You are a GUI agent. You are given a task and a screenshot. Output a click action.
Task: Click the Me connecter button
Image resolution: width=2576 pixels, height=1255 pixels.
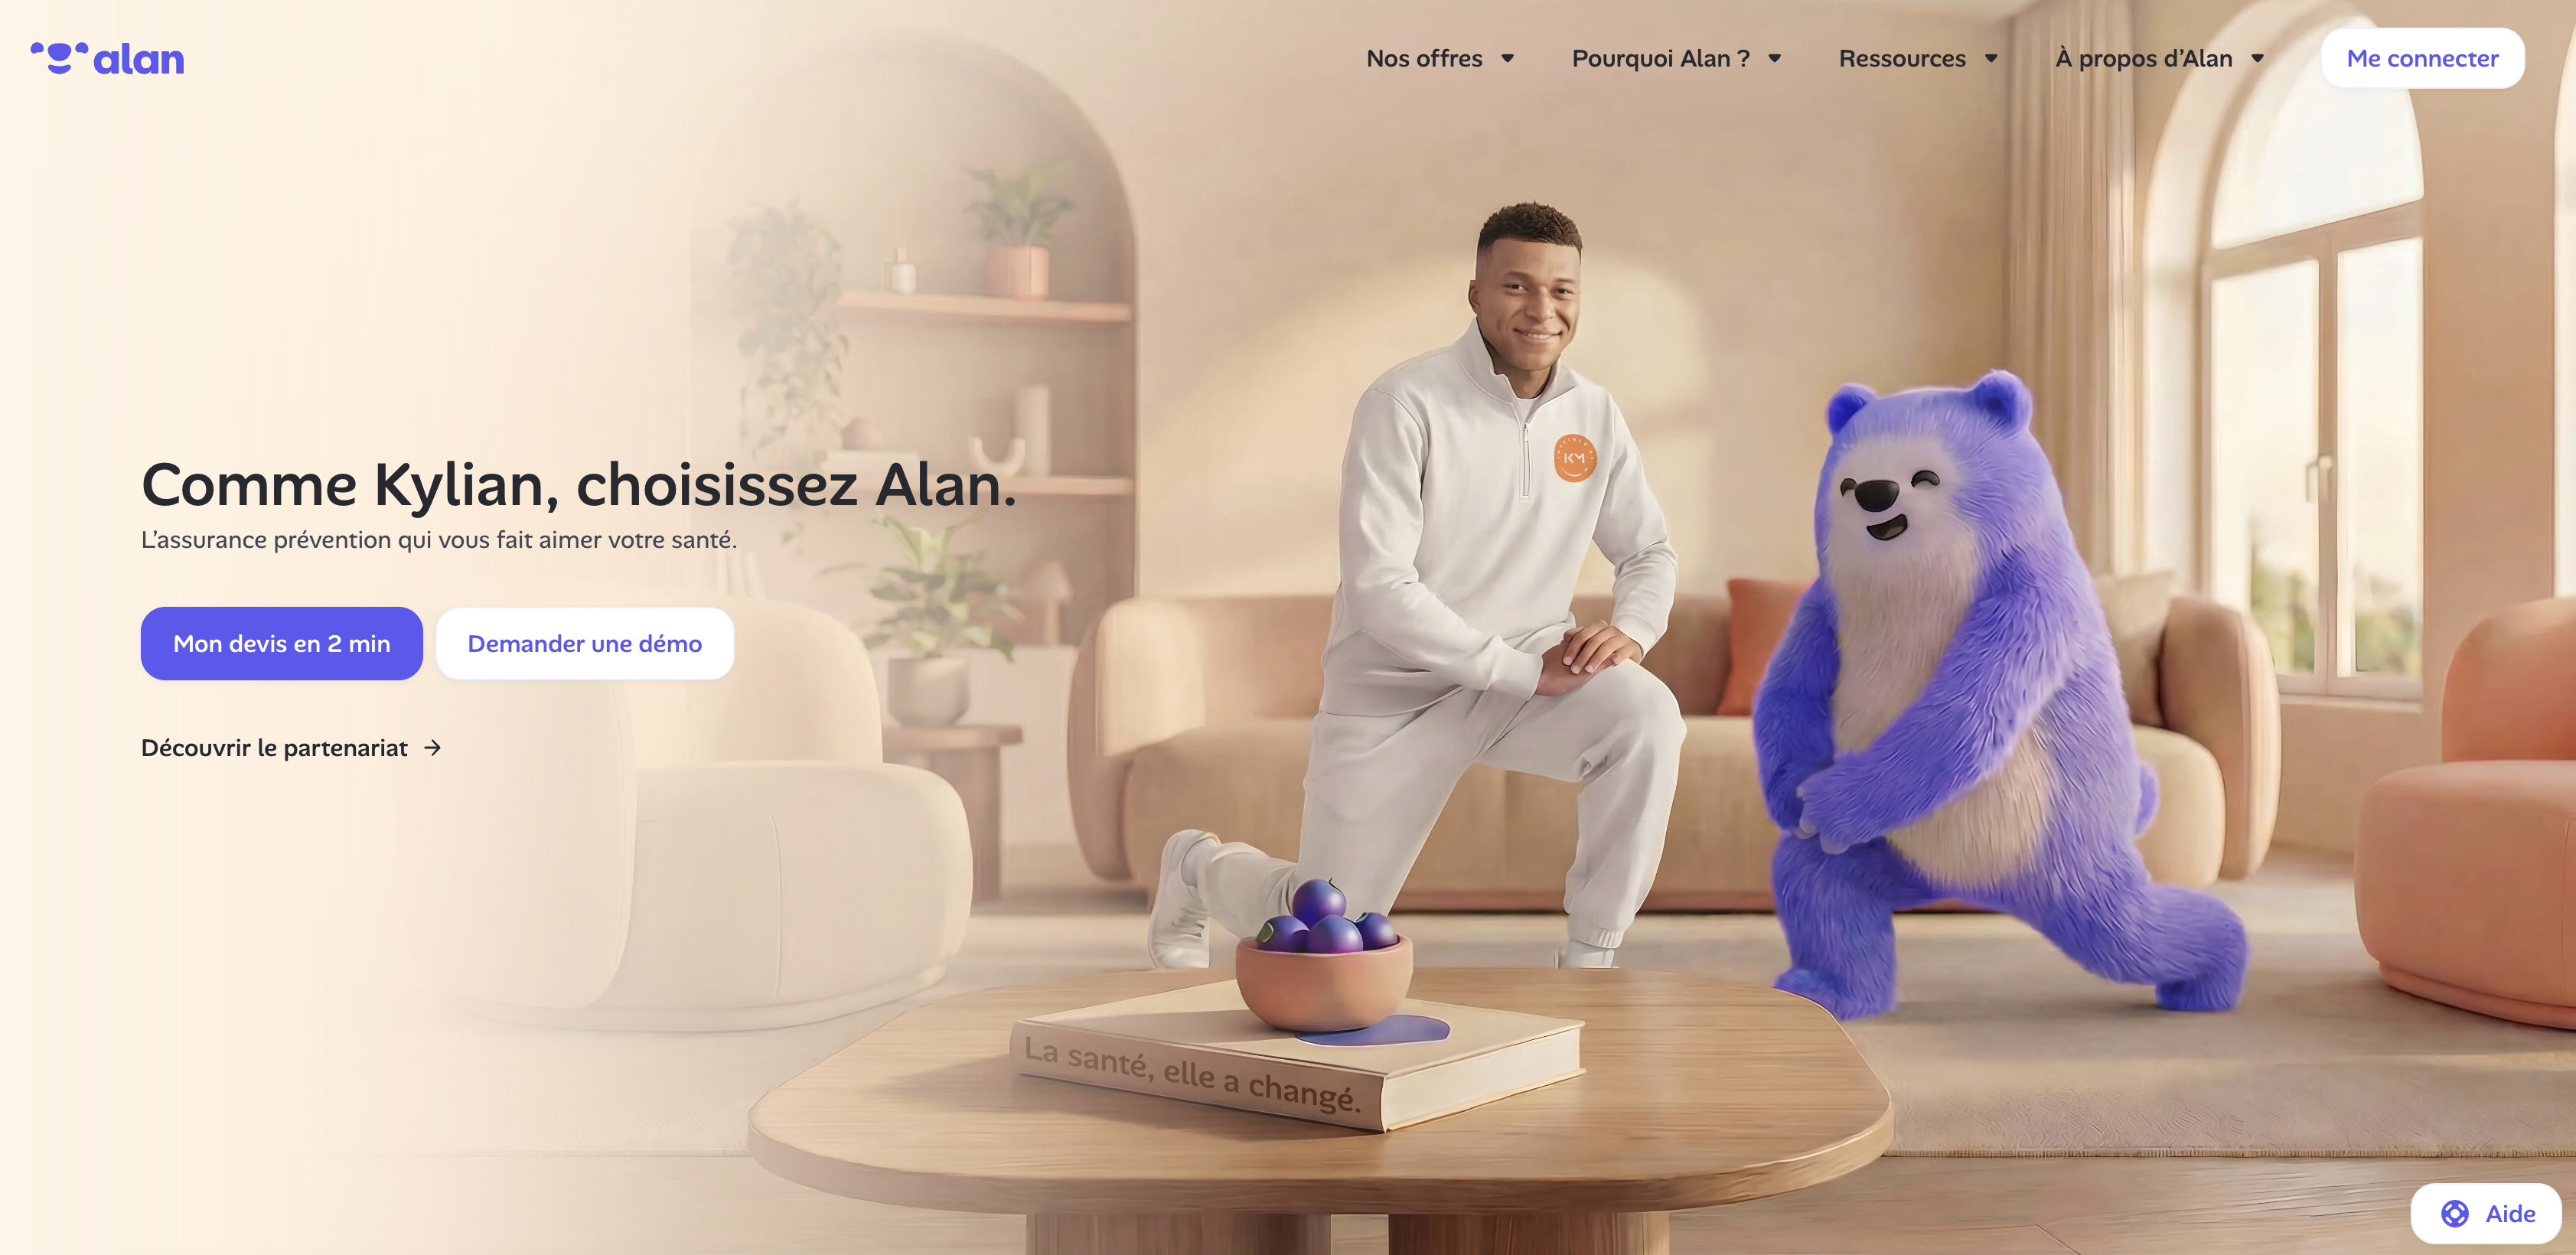tap(2422, 59)
